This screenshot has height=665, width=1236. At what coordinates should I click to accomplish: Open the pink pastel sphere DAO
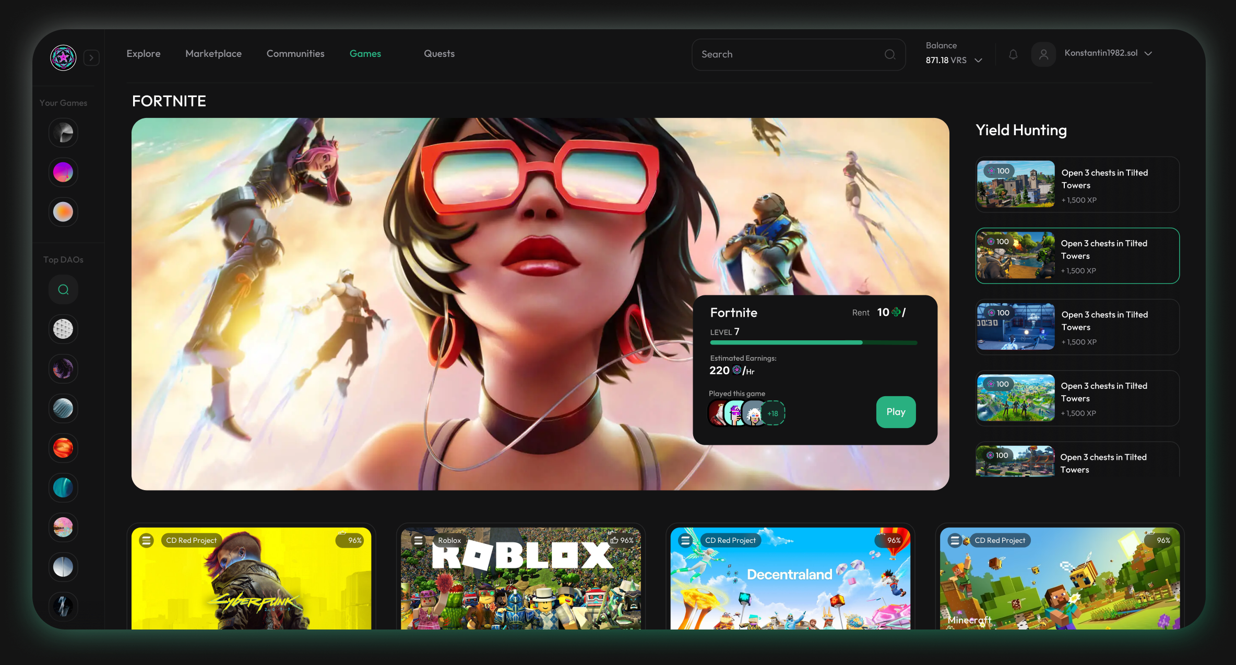tap(63, 527)
